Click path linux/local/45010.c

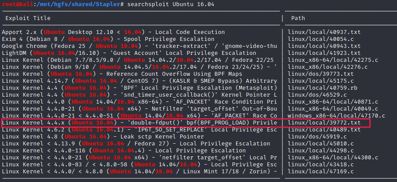321,144
